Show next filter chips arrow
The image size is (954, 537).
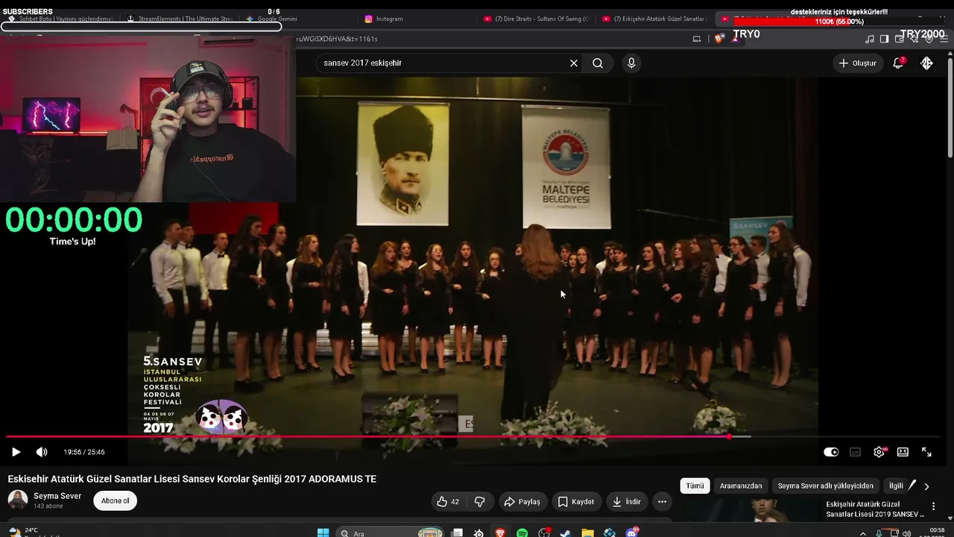(926, 486)
